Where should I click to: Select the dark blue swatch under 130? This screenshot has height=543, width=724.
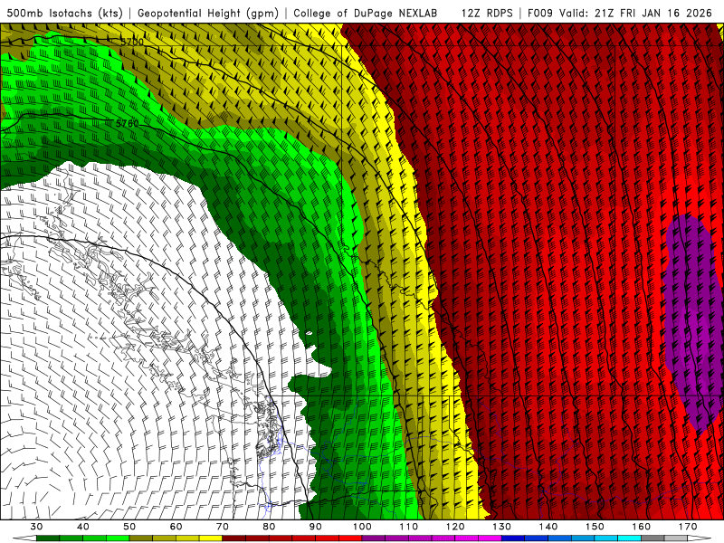[x=513, y=538]
